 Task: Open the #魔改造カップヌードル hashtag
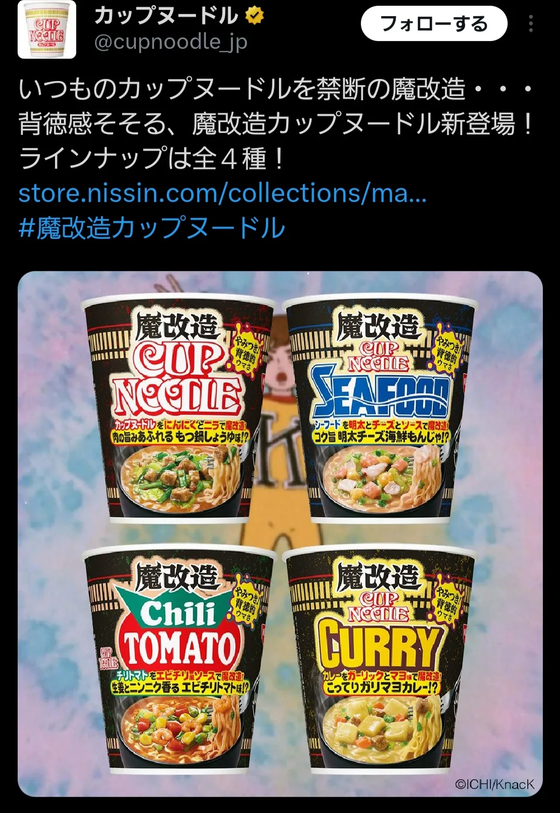point(152,228)
